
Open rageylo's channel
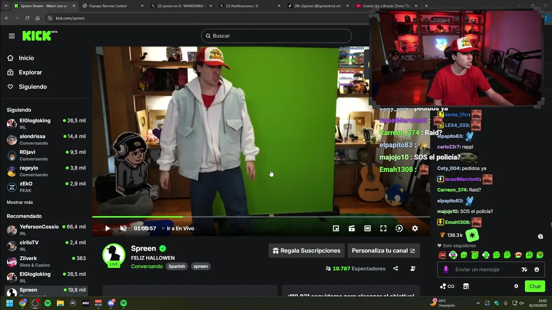coord(46,171)
